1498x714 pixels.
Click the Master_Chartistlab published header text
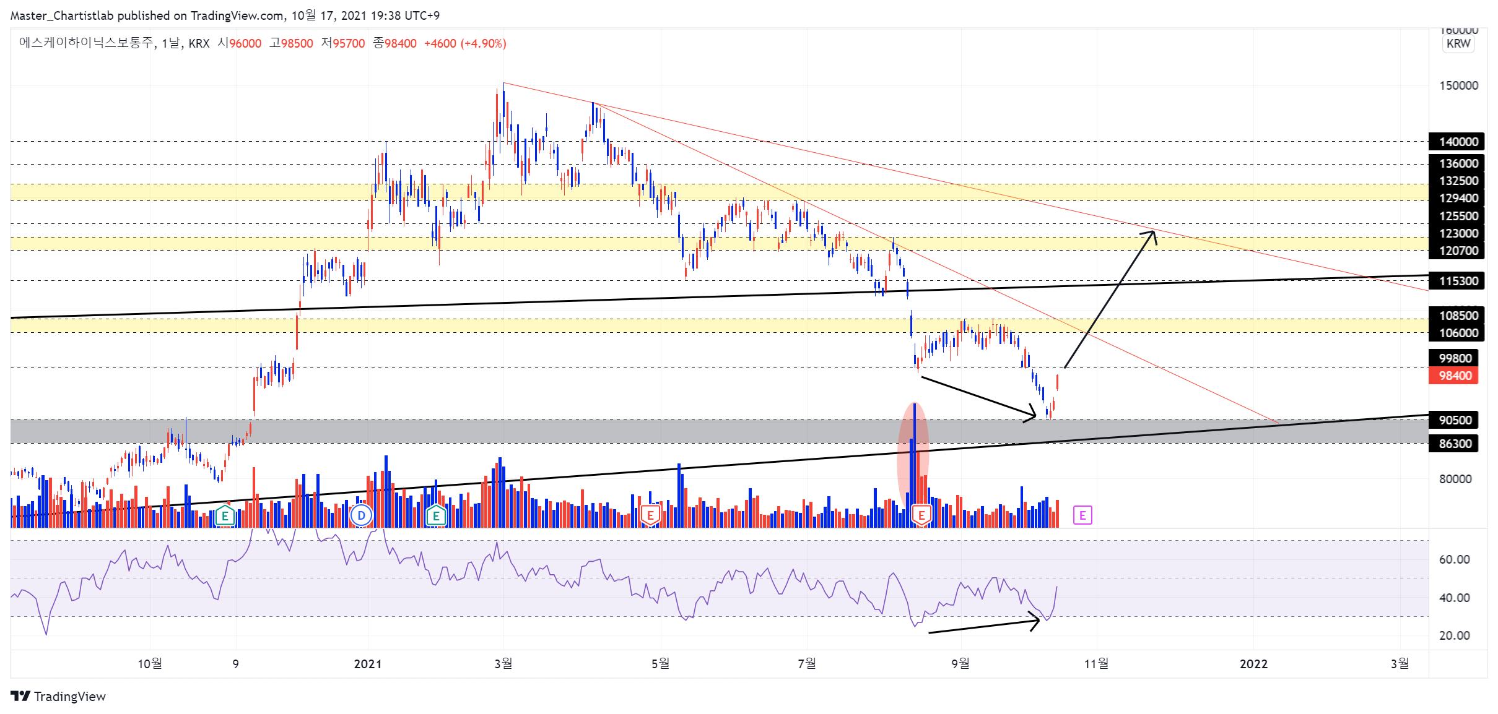click(225, 15)
